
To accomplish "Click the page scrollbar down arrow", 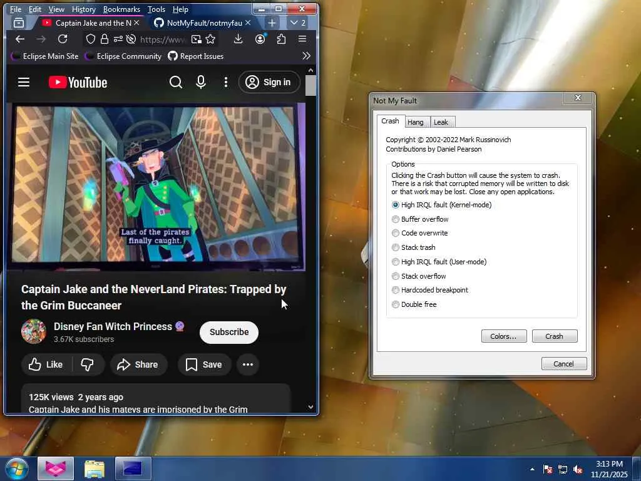I will (x=310, y=407).
